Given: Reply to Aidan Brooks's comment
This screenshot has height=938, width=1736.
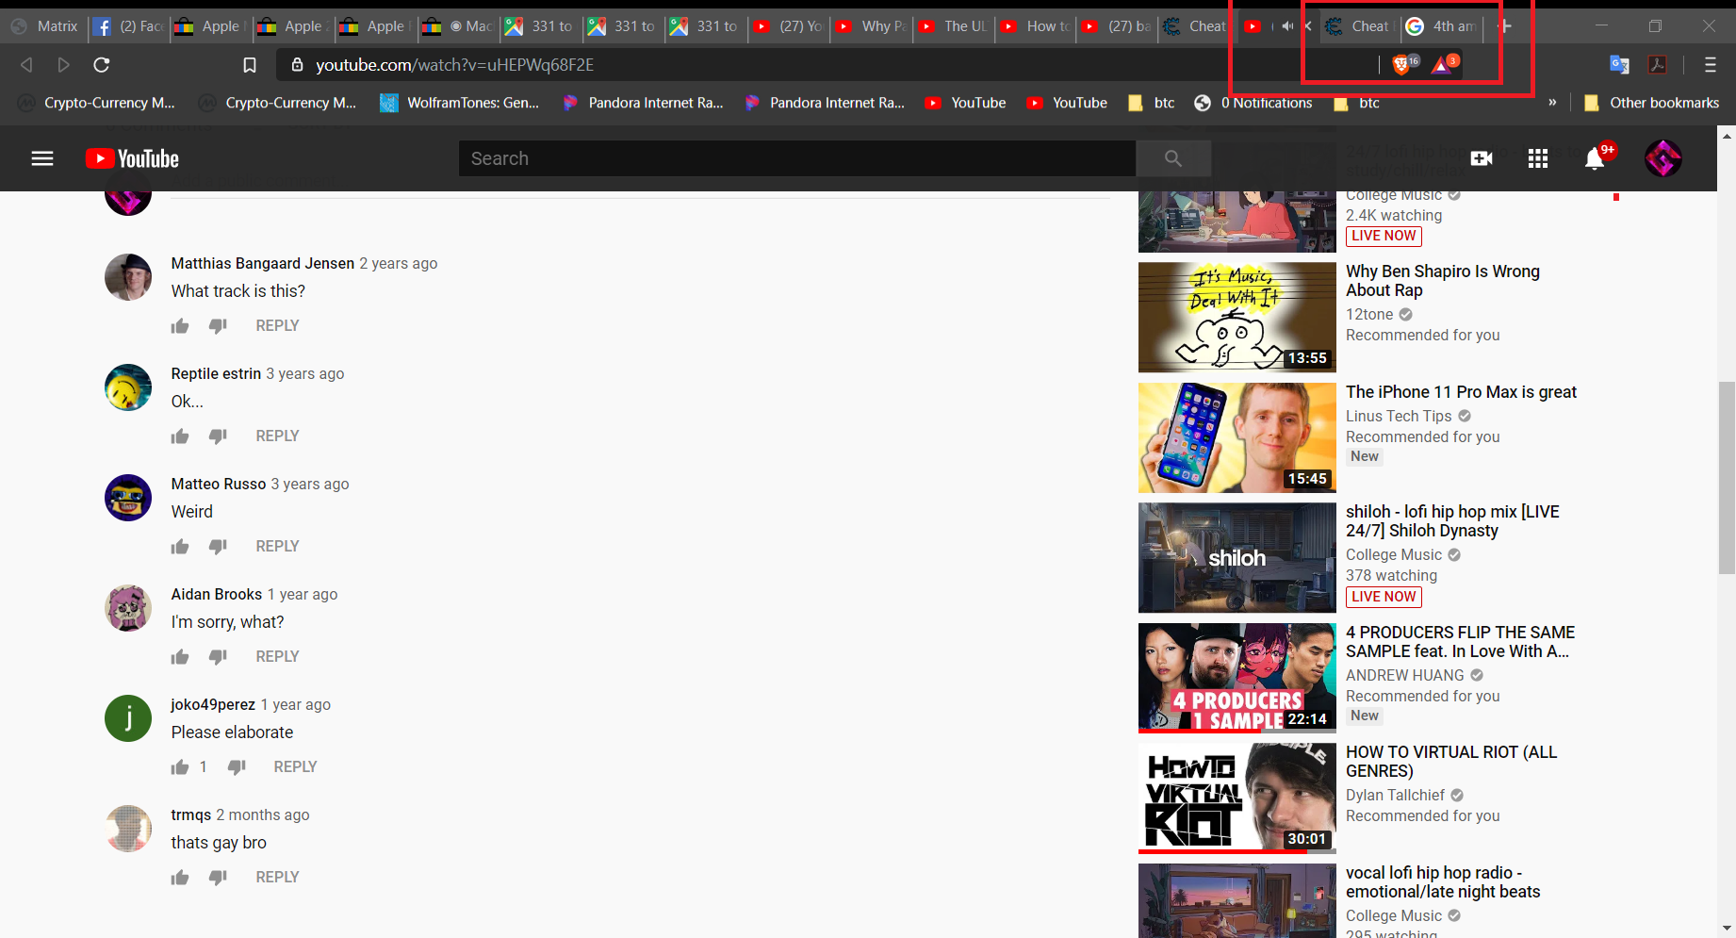Looking at the screenshot, I should coord(277,656).
